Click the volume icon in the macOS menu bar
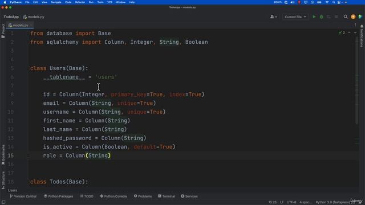This screenshot has width=365, height=205. (x=293, y=2)
